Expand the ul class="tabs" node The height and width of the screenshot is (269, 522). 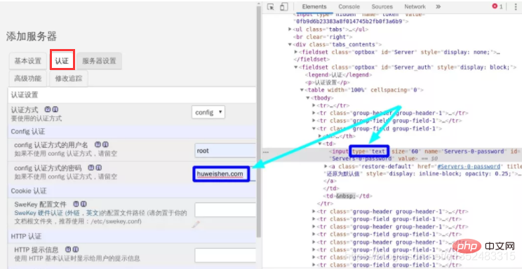point(290,29)
